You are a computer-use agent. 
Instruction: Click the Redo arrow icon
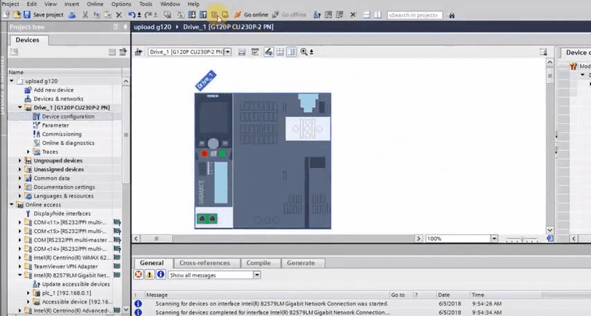coord(148,15)
